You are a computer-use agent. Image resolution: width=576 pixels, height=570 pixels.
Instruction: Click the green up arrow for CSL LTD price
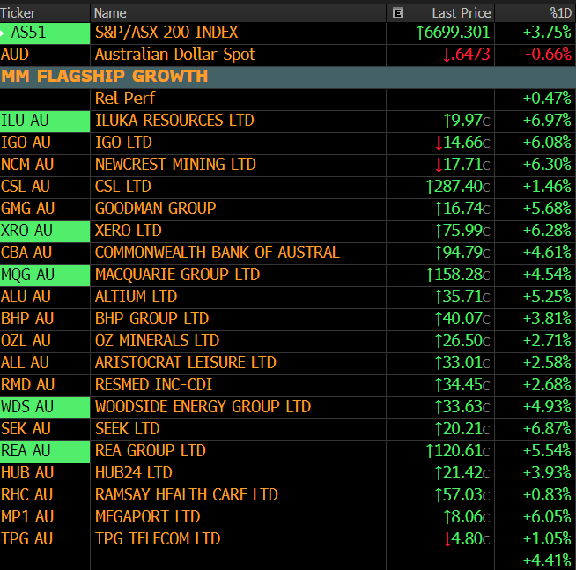[430, 186]
